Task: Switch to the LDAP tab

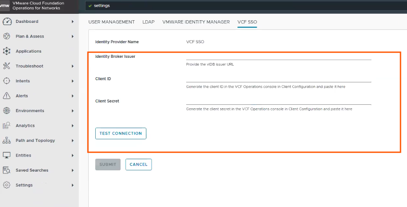Action: pyautogui.click(x=149, y=22)
